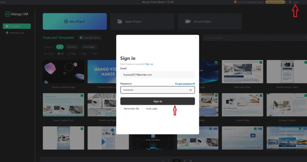Open the Mango Video Maker dark template thumbnail
The image size is (307, 162).
153,142
